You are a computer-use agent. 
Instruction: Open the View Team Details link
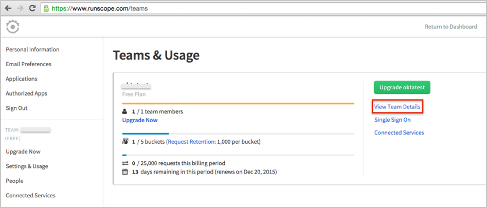click(398, 107)
